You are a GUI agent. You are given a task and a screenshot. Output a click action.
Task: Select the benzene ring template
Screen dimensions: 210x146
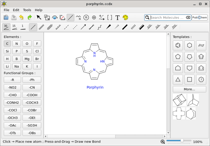[178, 45]
